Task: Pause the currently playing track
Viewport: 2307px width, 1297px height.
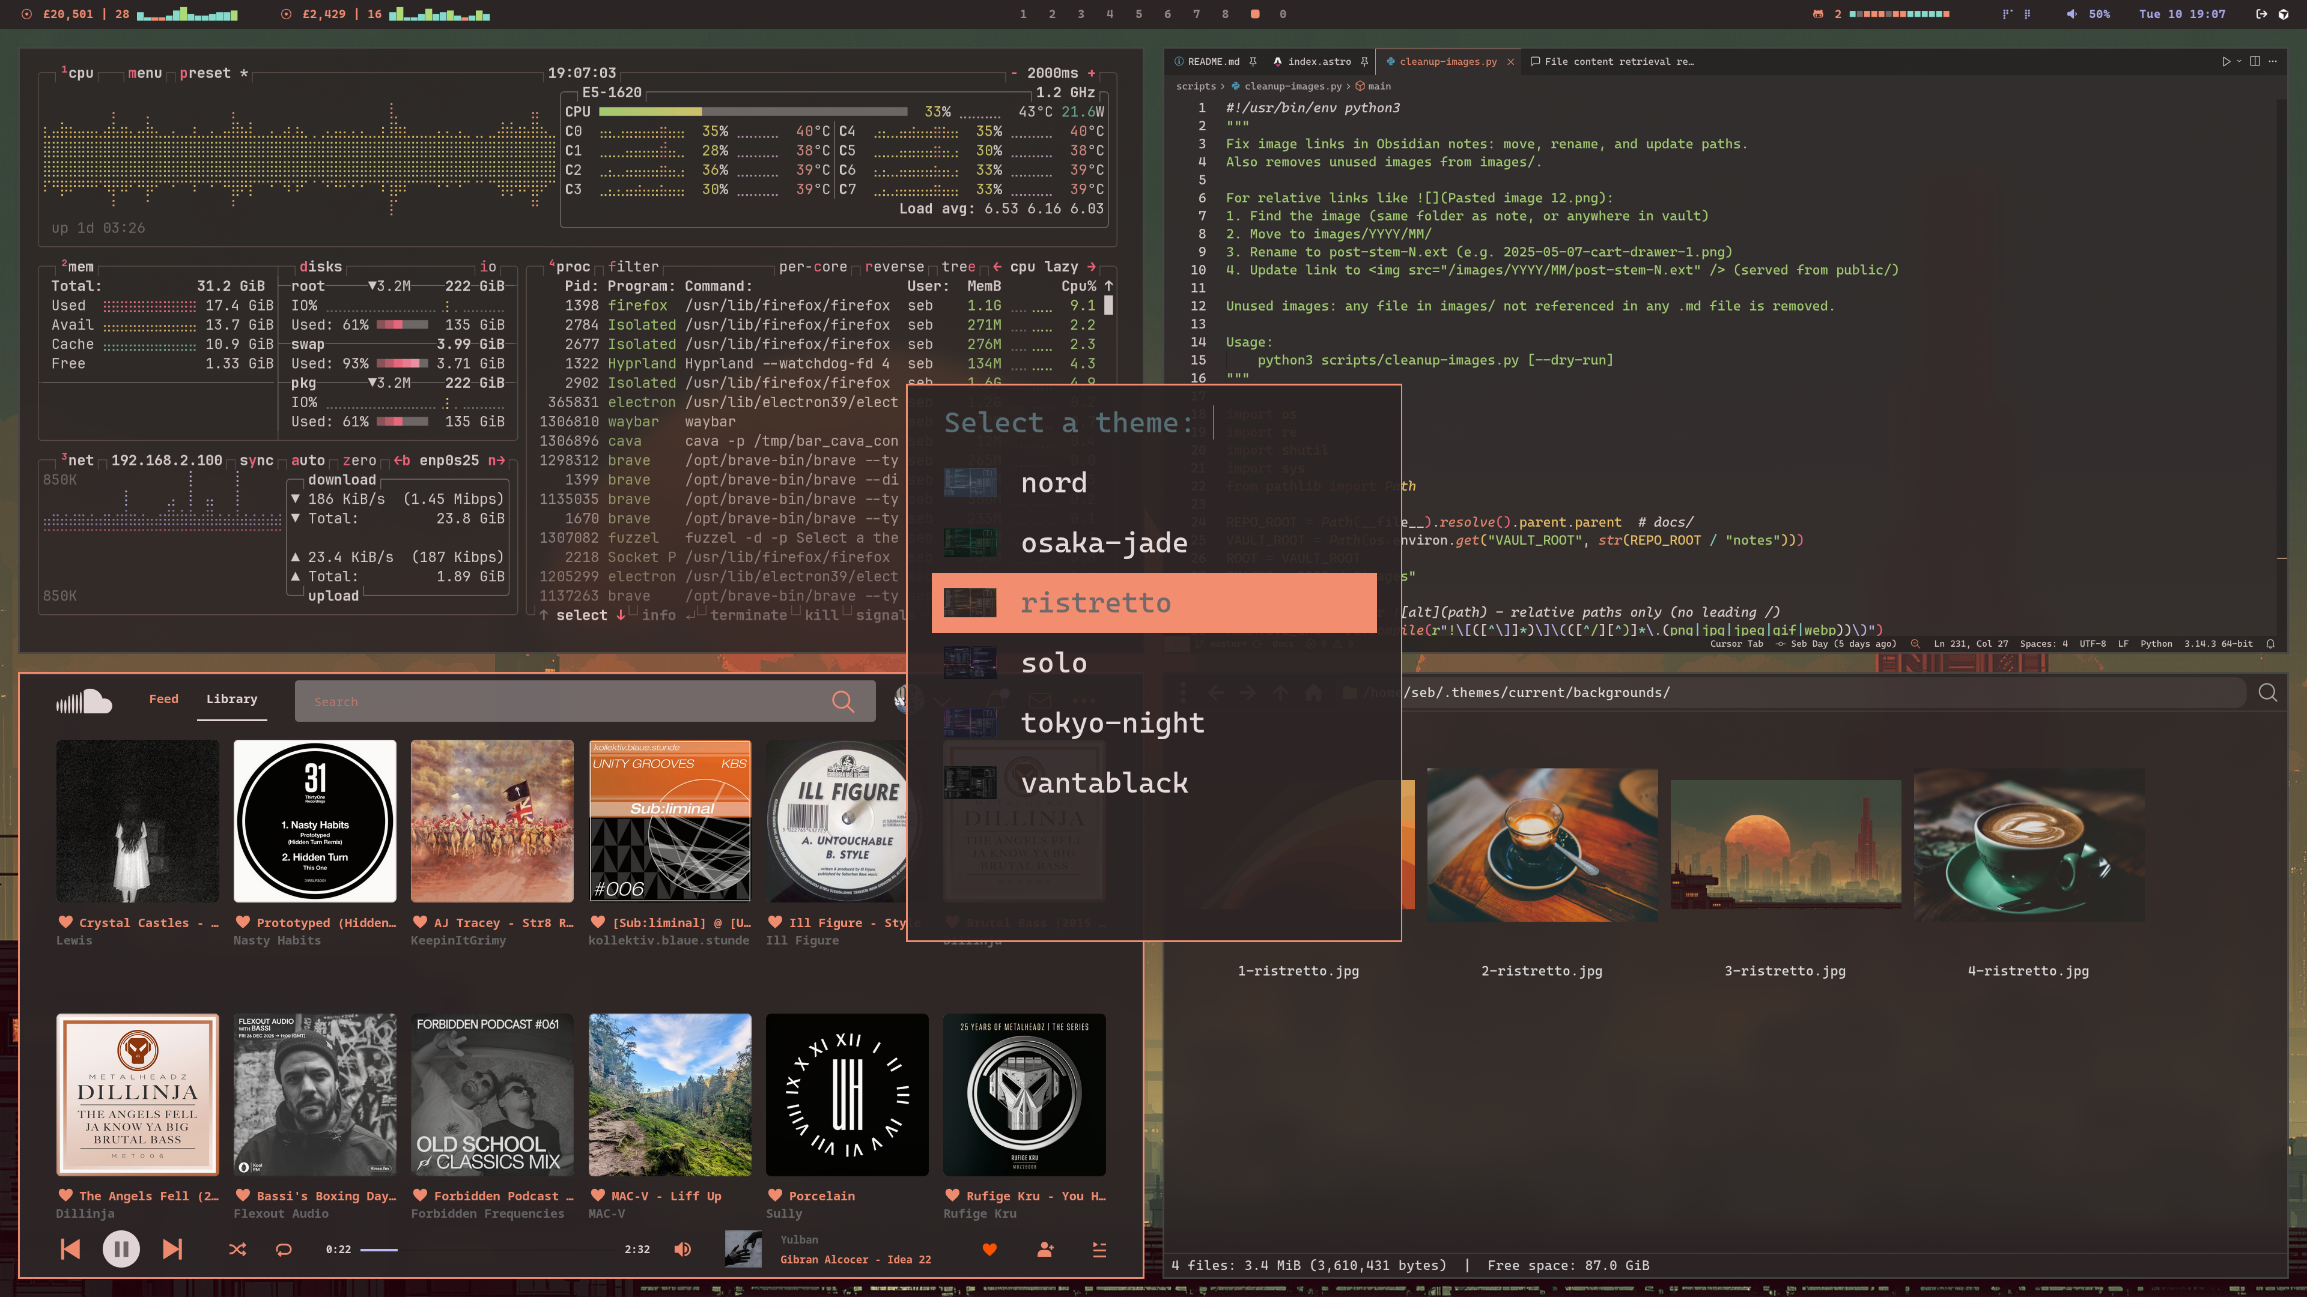Action: pyautogui.click(x=121, y=1249)
